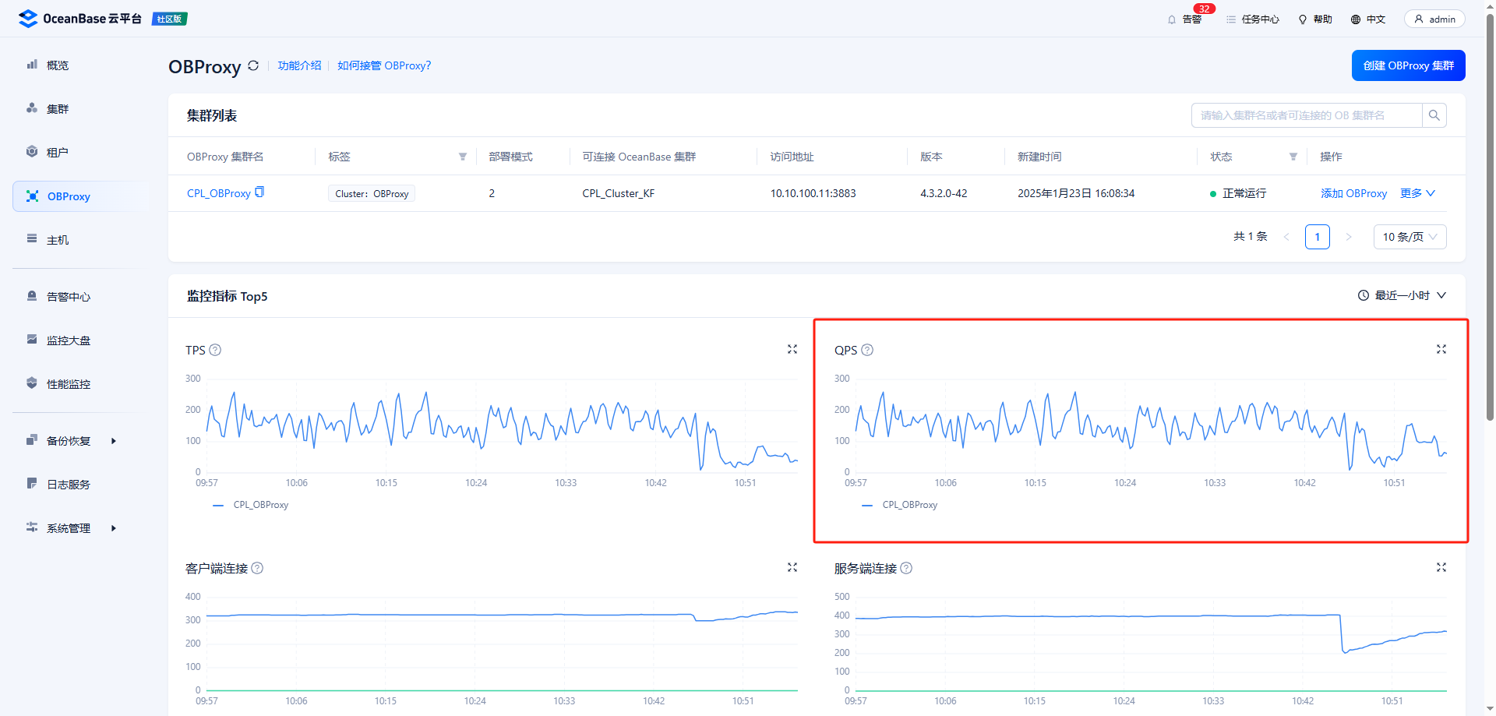Click the 10.10.100.11:3883 access address

[x=813, y=193]
